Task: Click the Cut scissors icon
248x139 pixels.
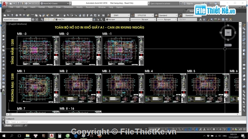Action: (33, 15)
